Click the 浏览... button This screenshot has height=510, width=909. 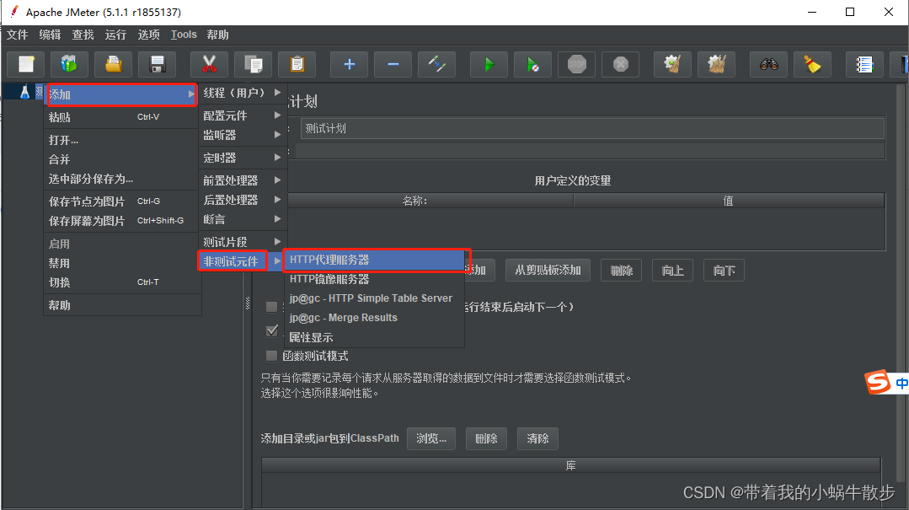431,438
